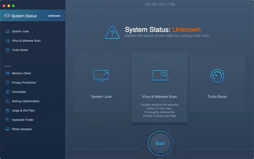Click the Uninstaller trash can icon
254x159 pixels.
click(7, 92)
